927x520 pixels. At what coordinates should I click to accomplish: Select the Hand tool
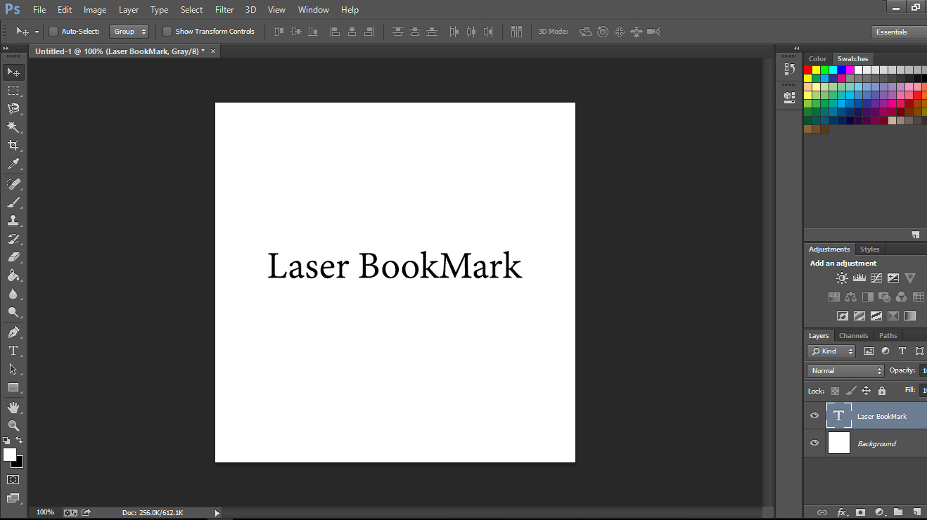[13, 408]
